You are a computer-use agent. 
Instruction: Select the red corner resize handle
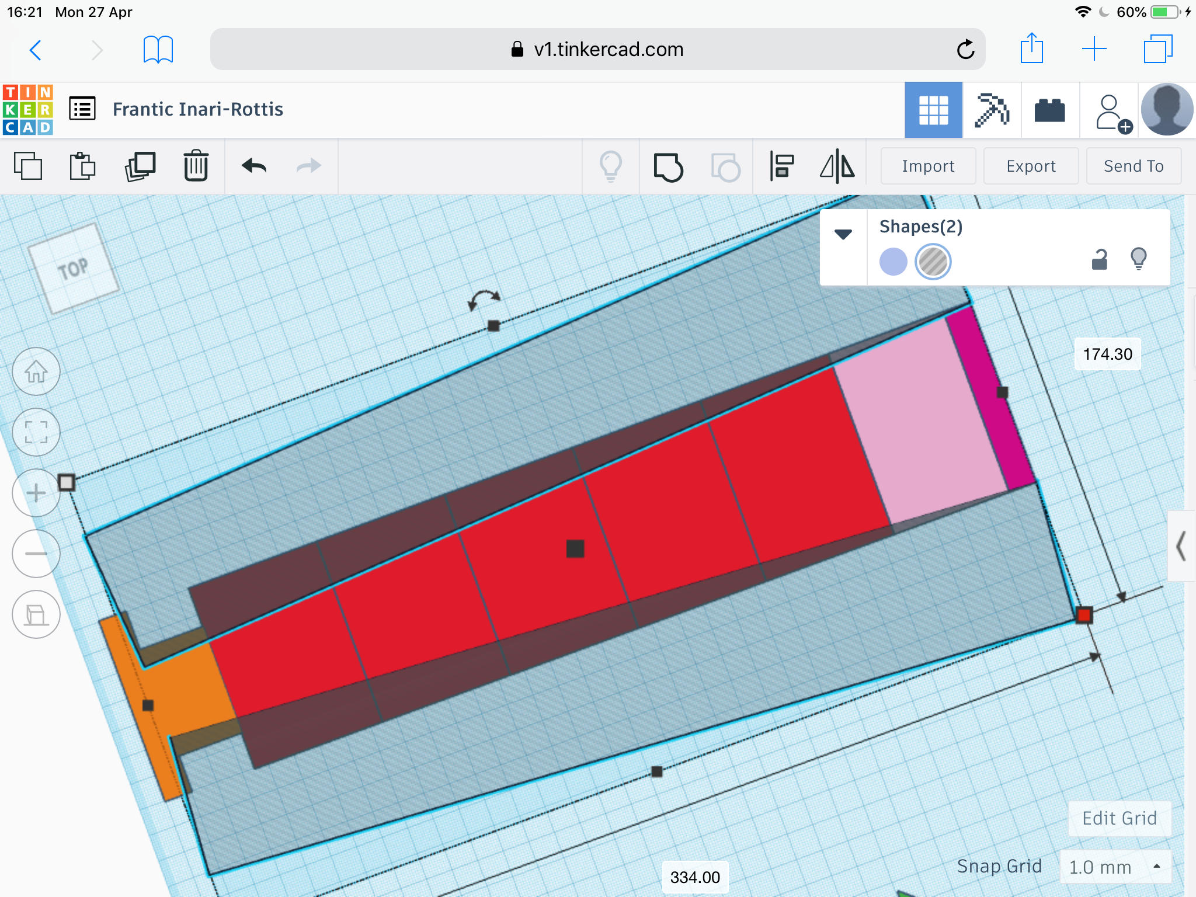click(x=1084, y=615)
